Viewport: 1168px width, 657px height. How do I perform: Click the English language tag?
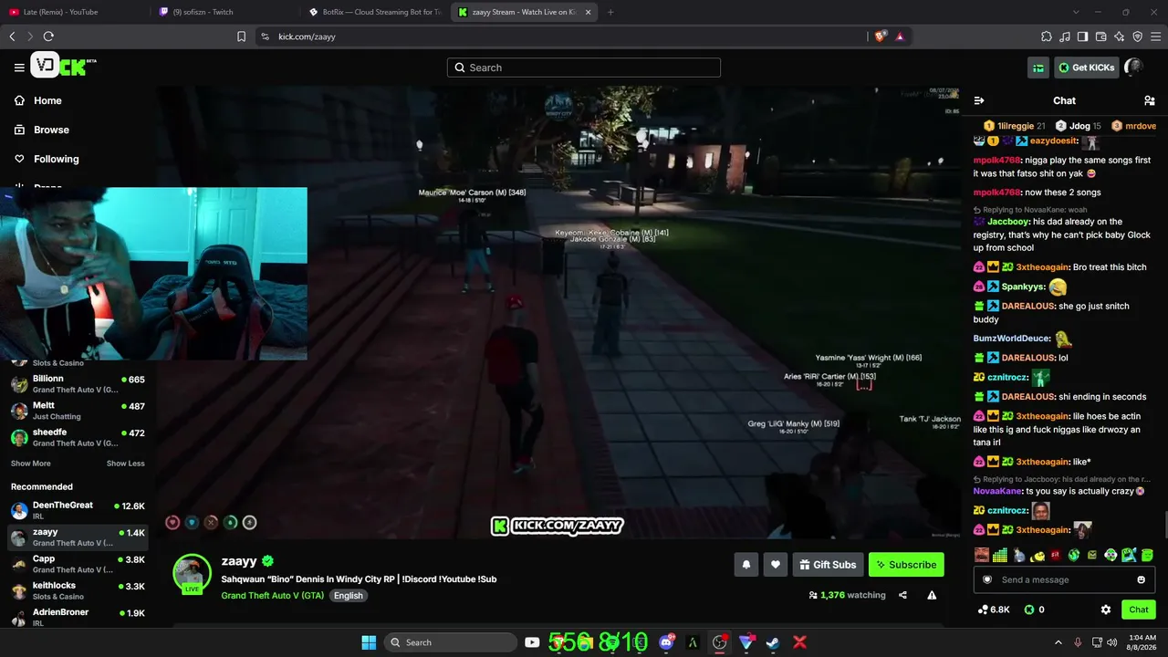coord(348,595)
